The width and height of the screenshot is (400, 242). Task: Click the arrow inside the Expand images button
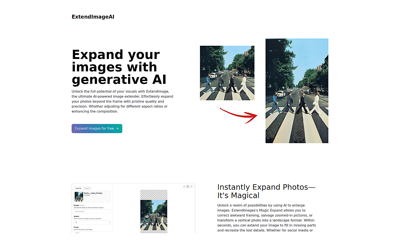117,128
